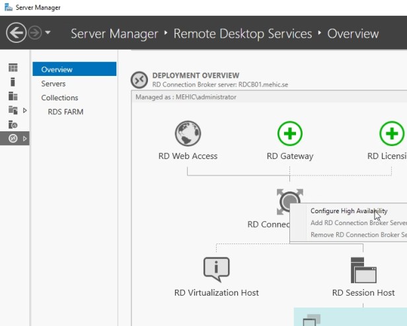Expand Remote Desktop Services arrow
407x326 pixels.
click(25, 139)
